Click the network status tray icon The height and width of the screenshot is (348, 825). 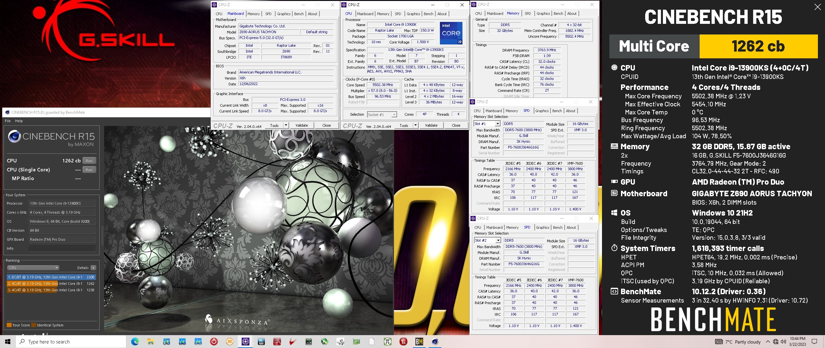pyautogui.click(x=776, y=342)
